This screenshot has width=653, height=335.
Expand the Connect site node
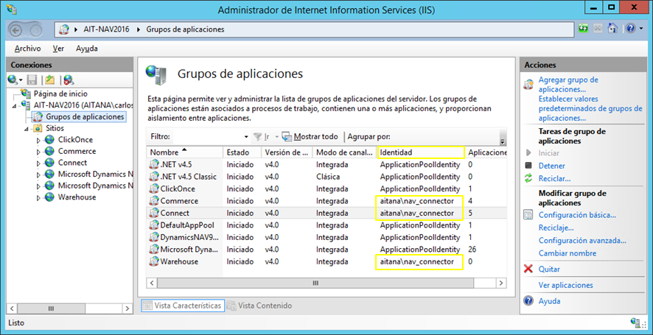(x=39, y=163)
